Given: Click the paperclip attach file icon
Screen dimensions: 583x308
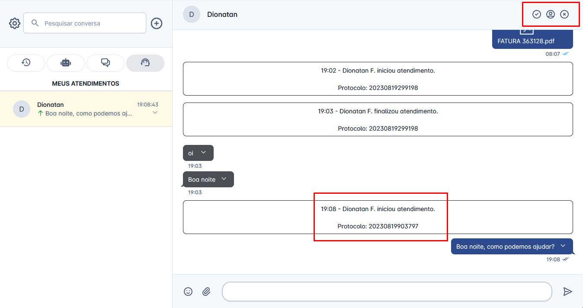Looking at the screenshot, I should 206,292.
